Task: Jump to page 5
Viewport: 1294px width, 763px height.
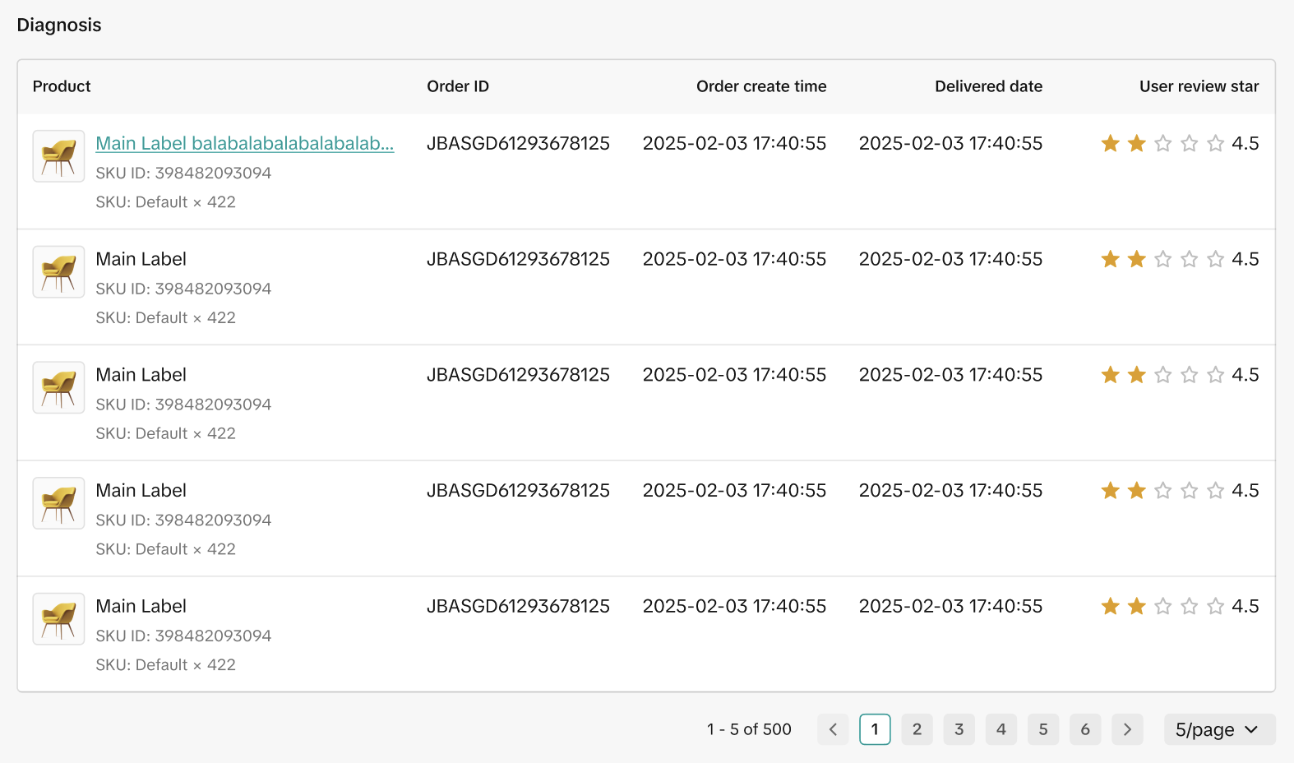Action: tap(1042, 729)
